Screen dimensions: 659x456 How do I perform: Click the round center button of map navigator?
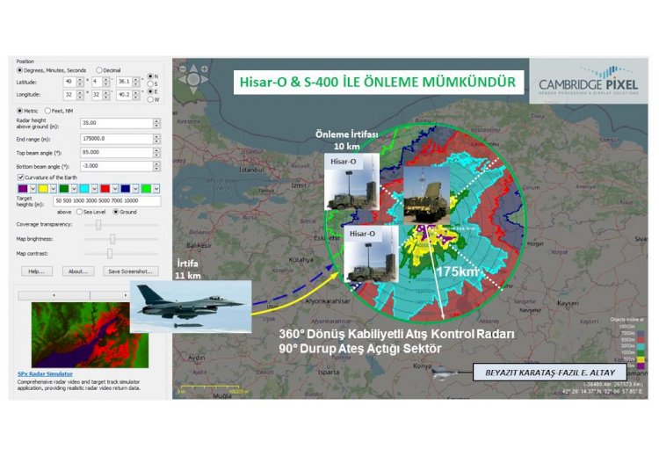(x=193, y=79)
